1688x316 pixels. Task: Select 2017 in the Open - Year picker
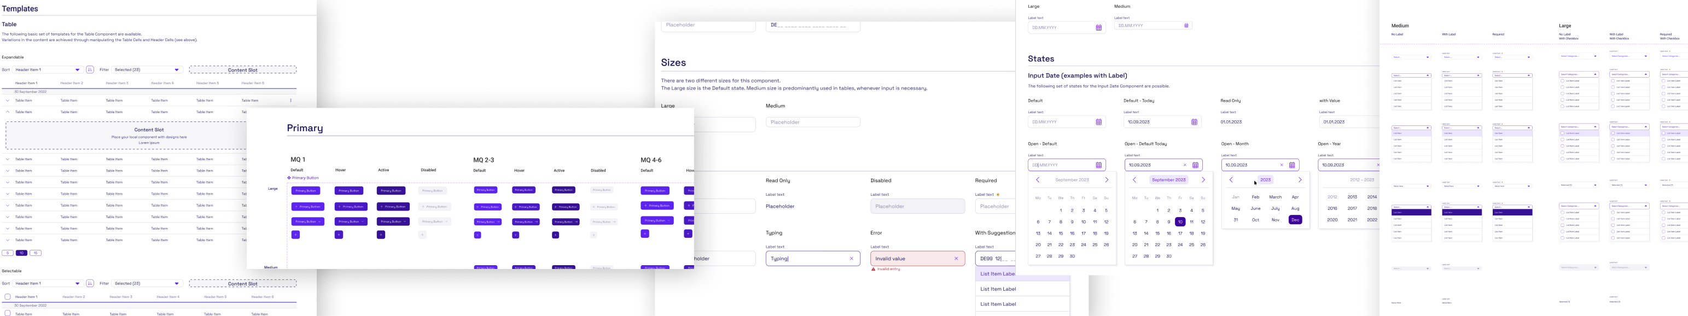(1352, 208)
